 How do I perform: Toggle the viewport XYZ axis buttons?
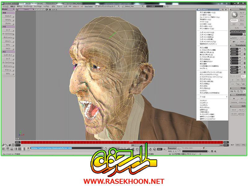pyautogui.click(x=55, y=10)
